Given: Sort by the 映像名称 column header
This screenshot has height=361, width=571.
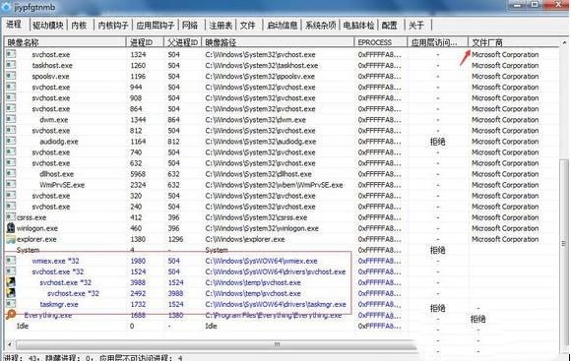Looking at the screenshot, I should 65,42.
